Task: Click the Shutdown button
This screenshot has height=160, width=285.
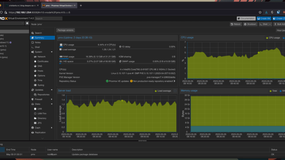Action: pyautogui.click(x=250, y=24)
